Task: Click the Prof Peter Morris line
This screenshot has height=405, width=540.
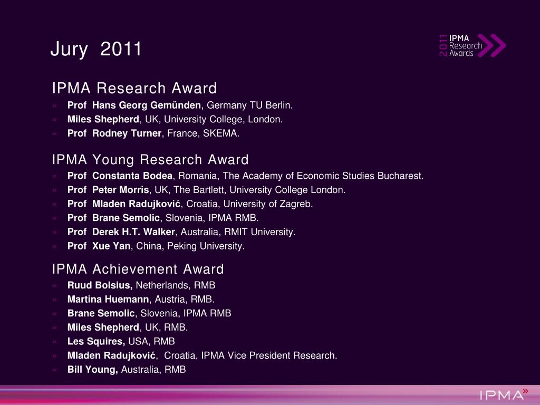Action: (x=206, y=190)
